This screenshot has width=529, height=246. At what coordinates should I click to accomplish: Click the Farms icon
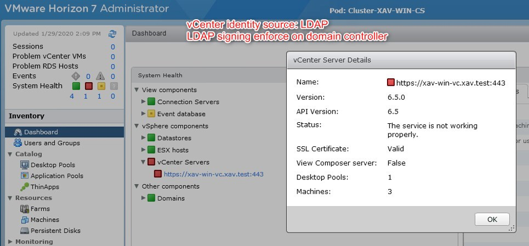click(x=25, y=209)
